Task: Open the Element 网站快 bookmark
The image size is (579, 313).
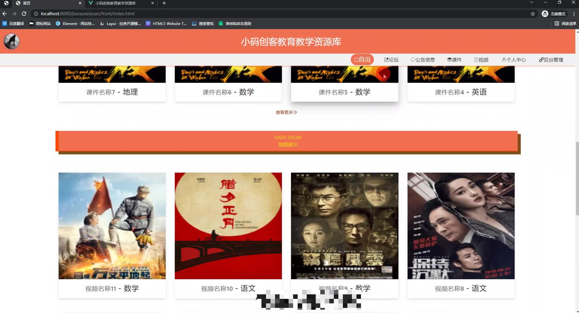Action: coord(75,23)
